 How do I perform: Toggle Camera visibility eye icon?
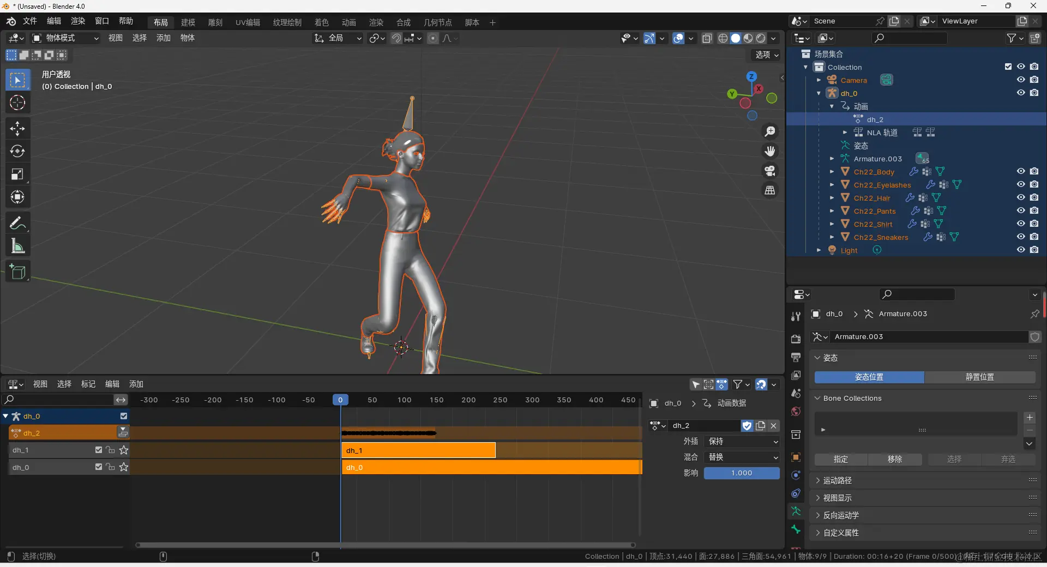tap(1021, 80)
